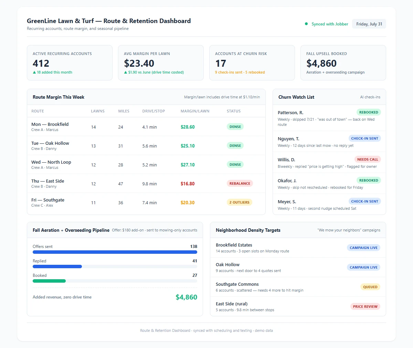The width and height of the screenshot is (413, 348).
Task: Open Willis, D. churn entry
Action: [x=329, y=162]
